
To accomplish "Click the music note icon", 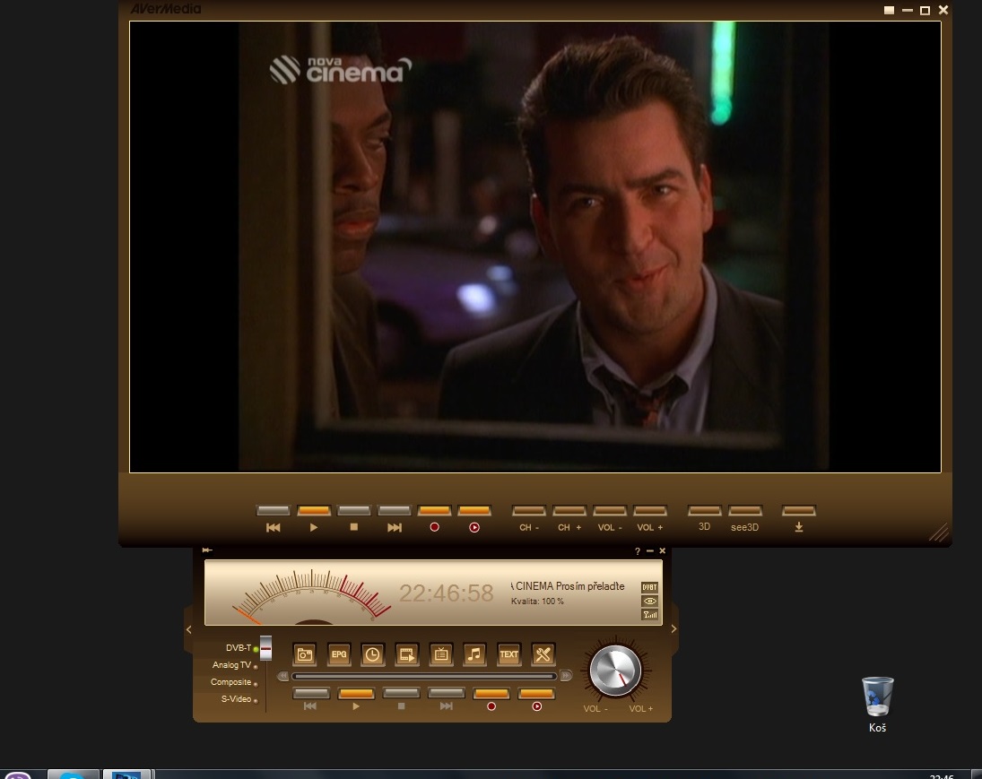I will click(x=475, y=654).
